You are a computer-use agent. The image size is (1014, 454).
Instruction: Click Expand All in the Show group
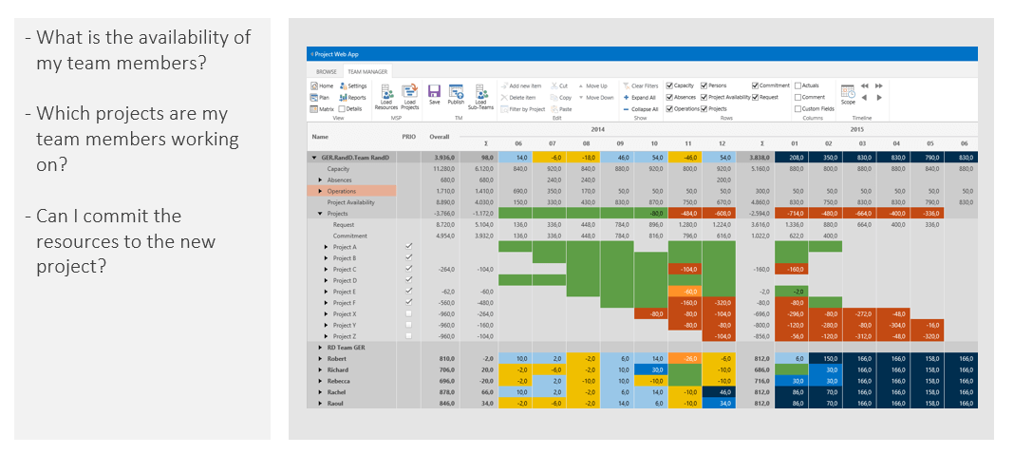(643, 97)
